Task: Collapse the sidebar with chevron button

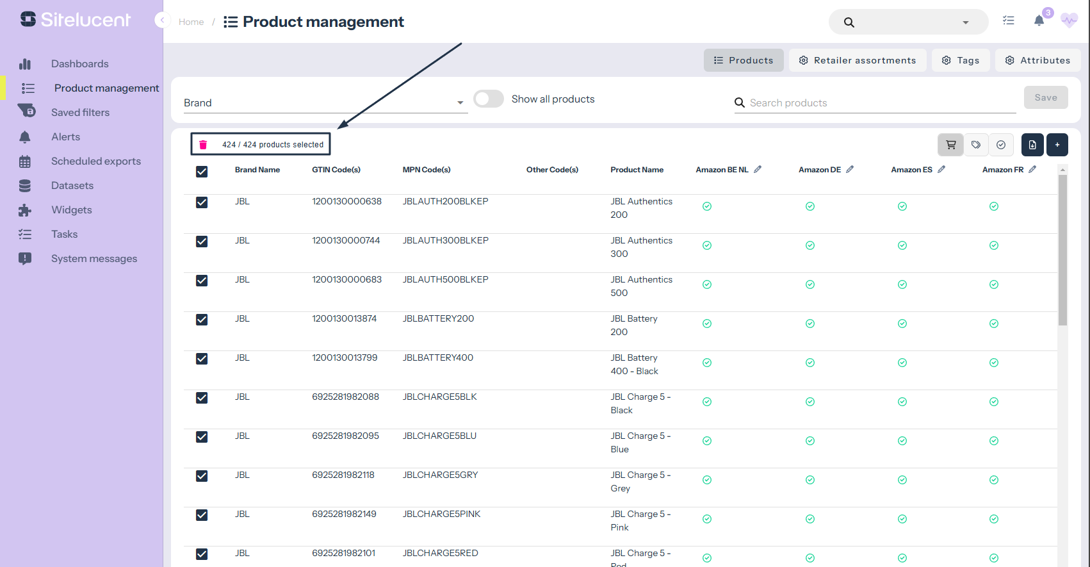Action: click(162, 21)
